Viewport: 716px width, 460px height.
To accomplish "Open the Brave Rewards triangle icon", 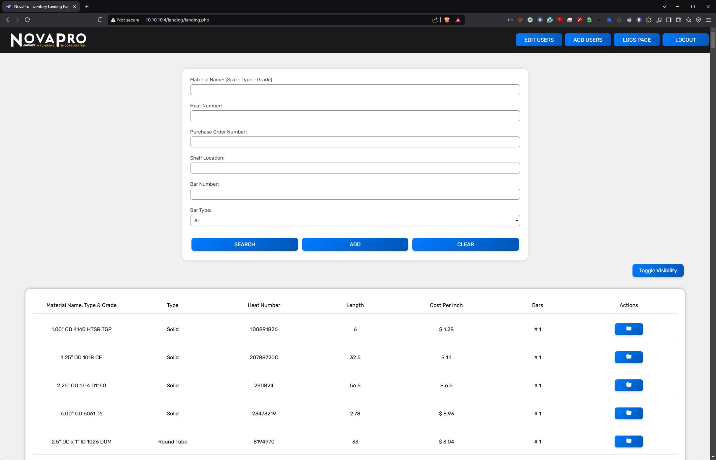I will click(x=458, y=20).
